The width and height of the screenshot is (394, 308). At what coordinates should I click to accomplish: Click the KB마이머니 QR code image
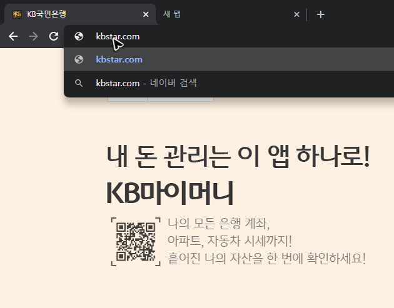(x=136, y=242)
